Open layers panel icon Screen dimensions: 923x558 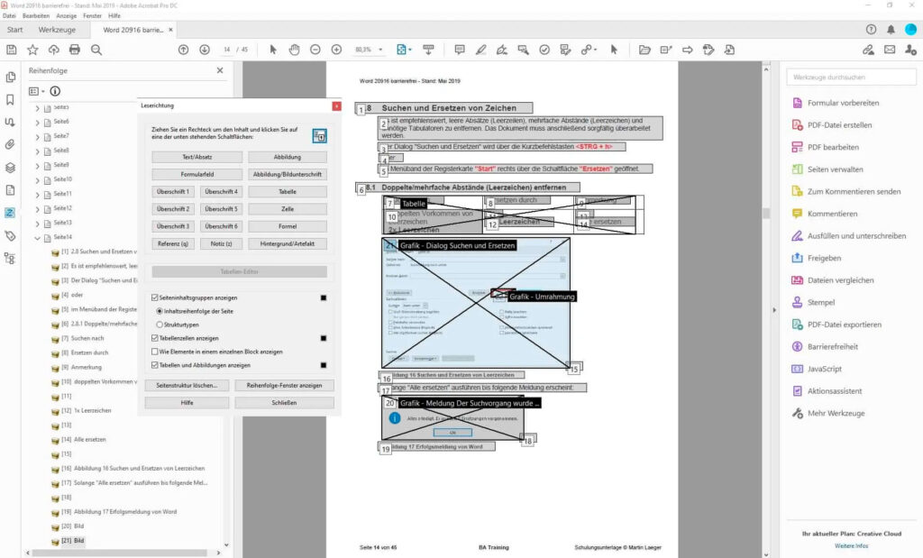(x=10, y=168)
